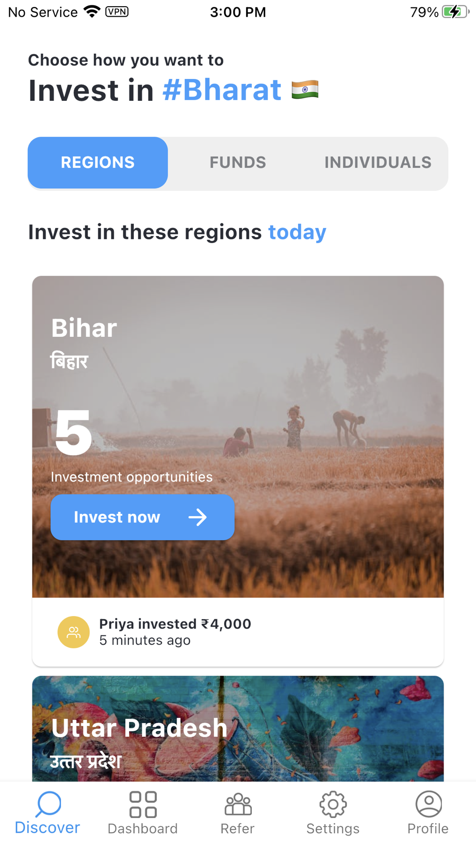476x846 pixels.
Task: Open the Dashboard grid icon
Action: click(143, 804)
